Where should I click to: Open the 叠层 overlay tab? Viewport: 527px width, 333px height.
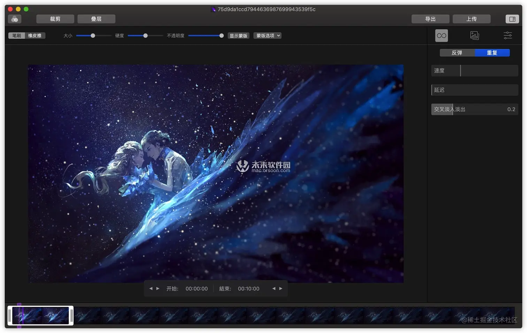(x=96, y=19)
